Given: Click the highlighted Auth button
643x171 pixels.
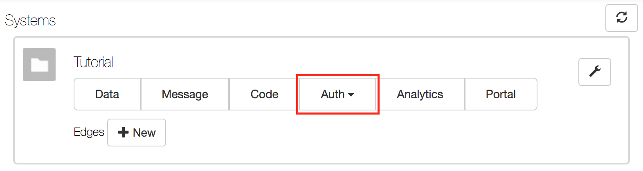Looking at the screenshot, I should tap(337, 94).
